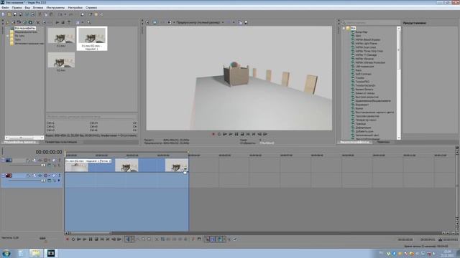Click the Open project toolbar icon
The height and width of the screenshot is (258, 460).
click(9, 14)
